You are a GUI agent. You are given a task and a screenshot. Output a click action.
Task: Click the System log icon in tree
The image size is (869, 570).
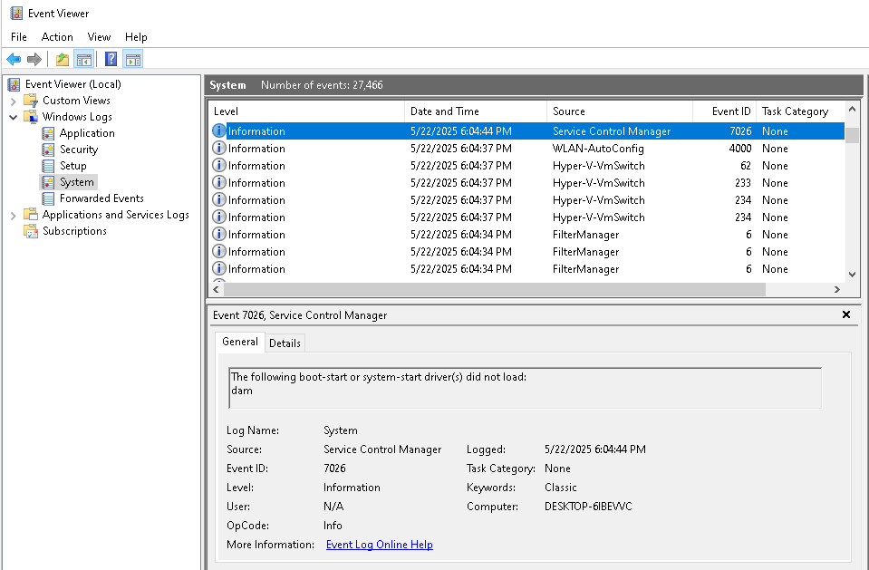tap(48, 182)
